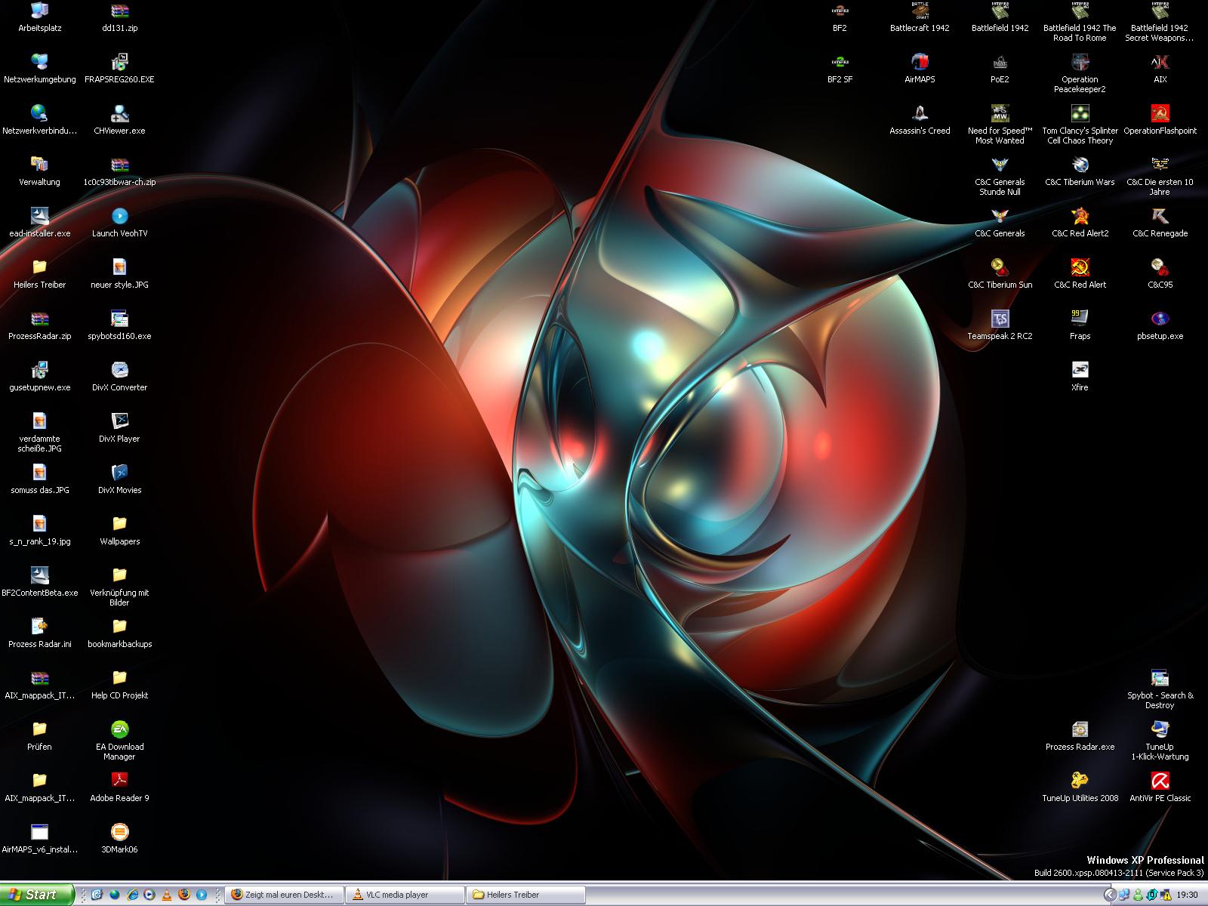
Task: Switch to VLC media player taskbar button
Action: pos(405,895)
